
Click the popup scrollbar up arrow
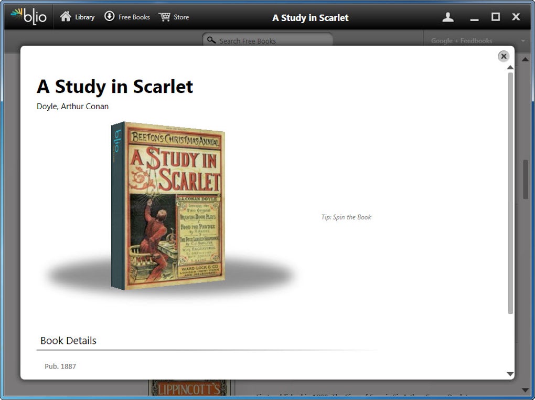[510, 67]
